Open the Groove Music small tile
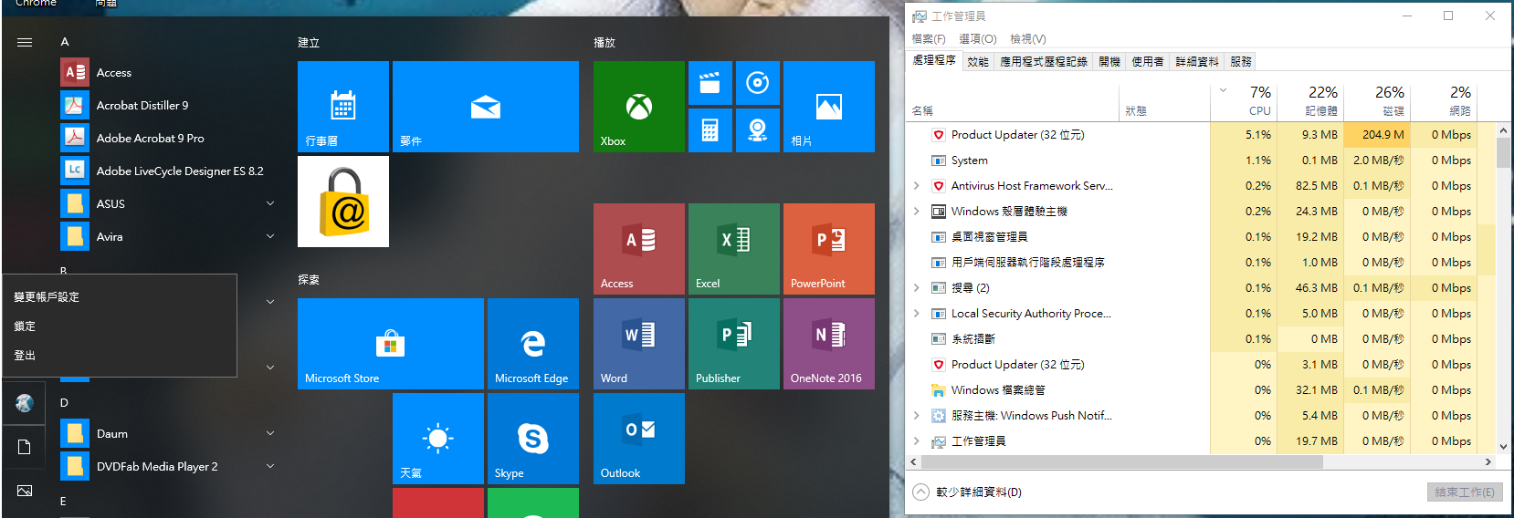1514x518 pixels. click(758, 83)
